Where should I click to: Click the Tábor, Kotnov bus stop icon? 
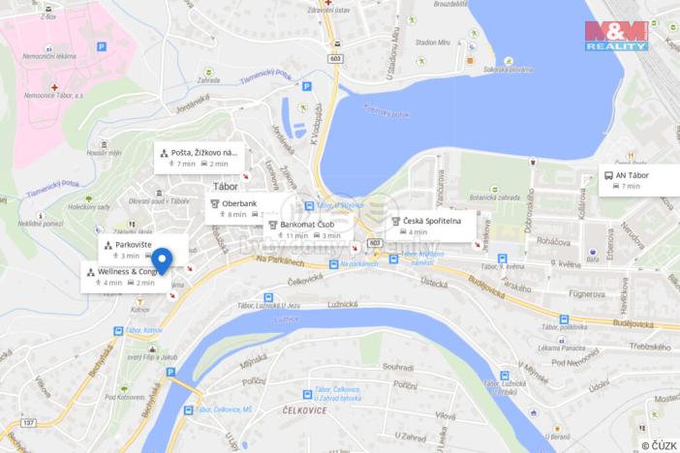coord(118,331)
